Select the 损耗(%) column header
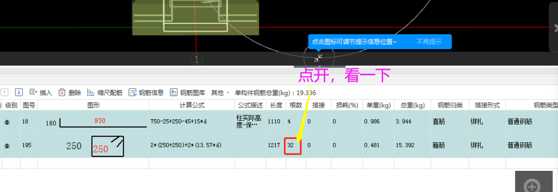558x192 pixels. click(x=346, y=105)
